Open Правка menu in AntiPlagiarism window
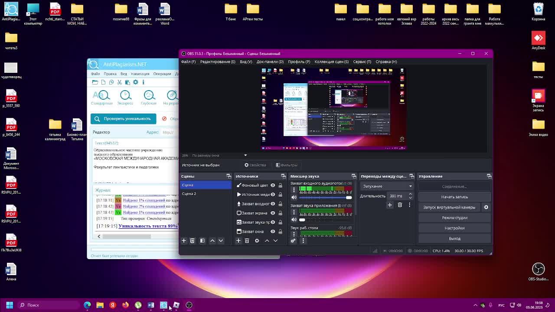This screenshot has height=312, width=555. (110, 74)
